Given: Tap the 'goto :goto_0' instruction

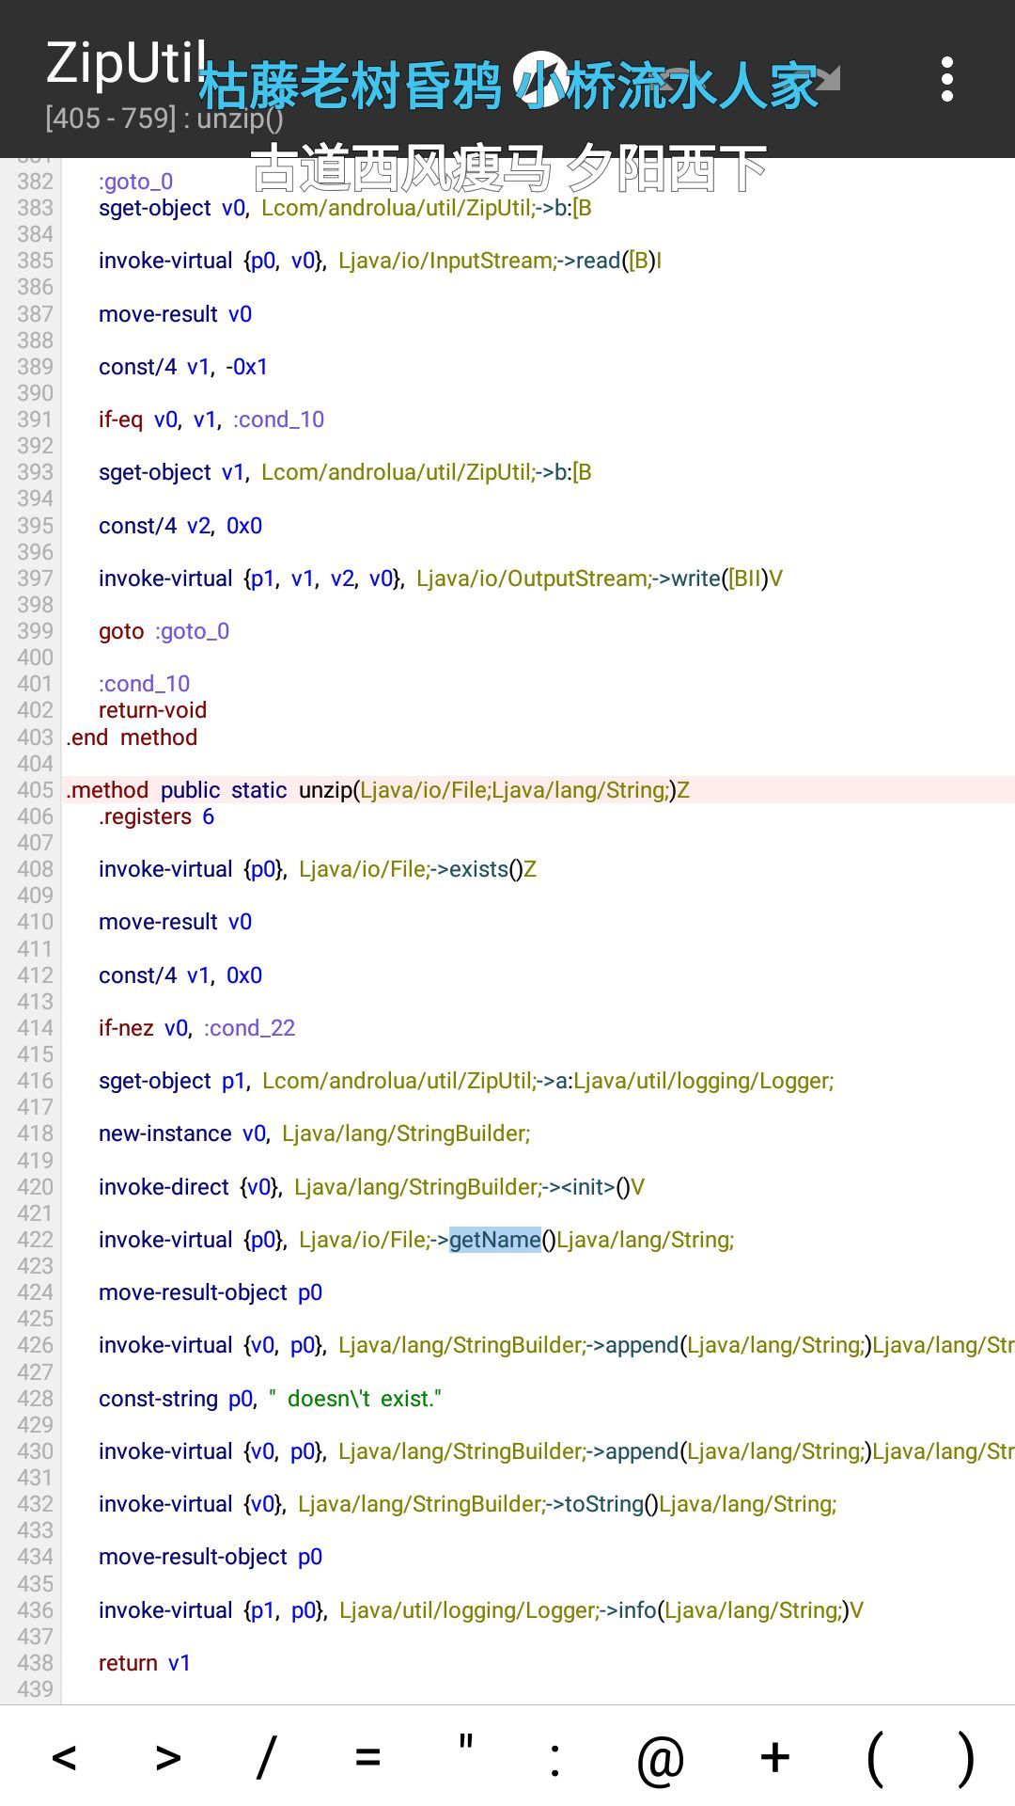Looking at the screenshot, I should click(164, 631).
